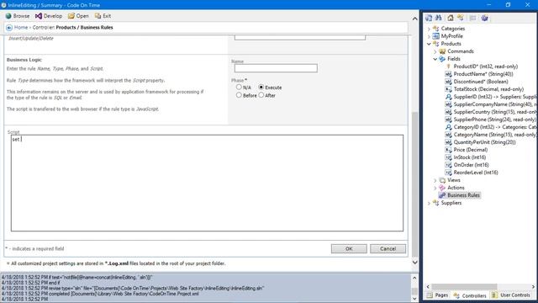Click the Views node icon
This screenshot has height=303, width=538.
(x=442, y=180)
